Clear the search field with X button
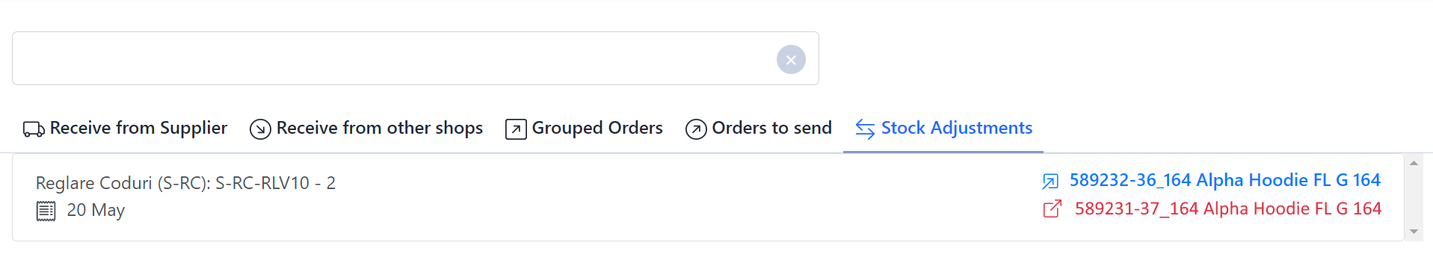 coord(791,60)
